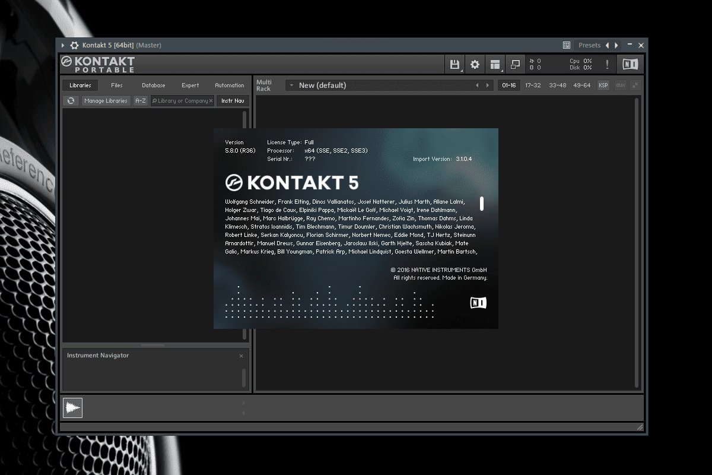The width and height of the screenshot is (712, 475).
Task: Go to next preset with right arrow
Action: 616,45
